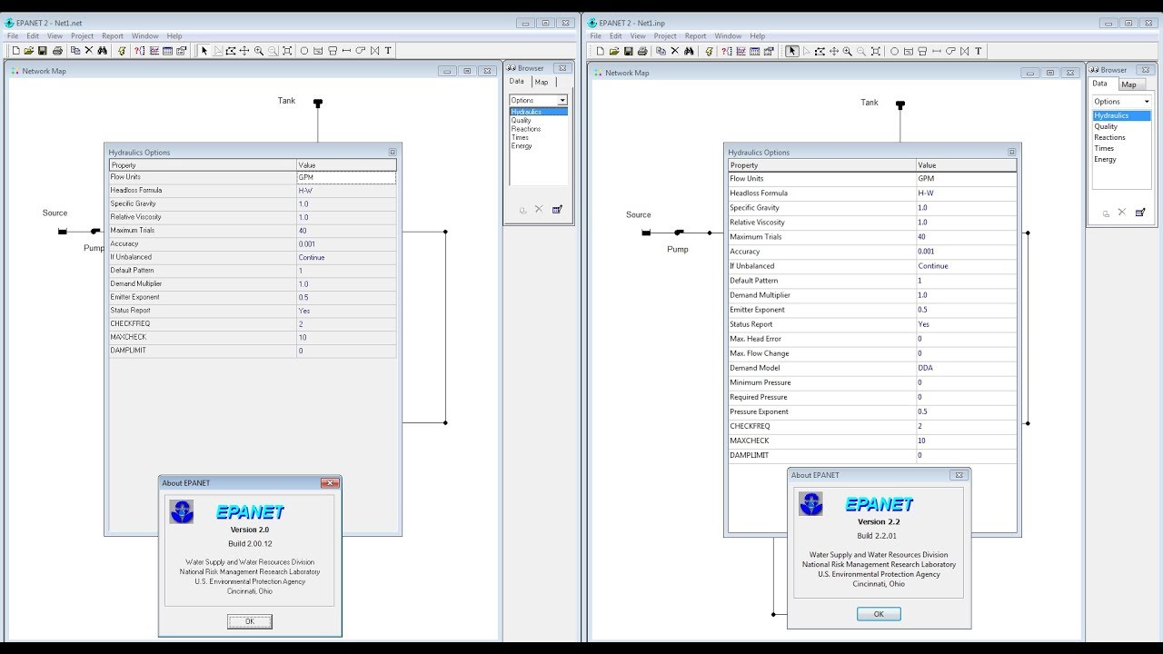Image resolution: width=1163 pixels, height=654 pixels.
Task: Open Project menu in Net1.net window
Action: click(82, 36)
